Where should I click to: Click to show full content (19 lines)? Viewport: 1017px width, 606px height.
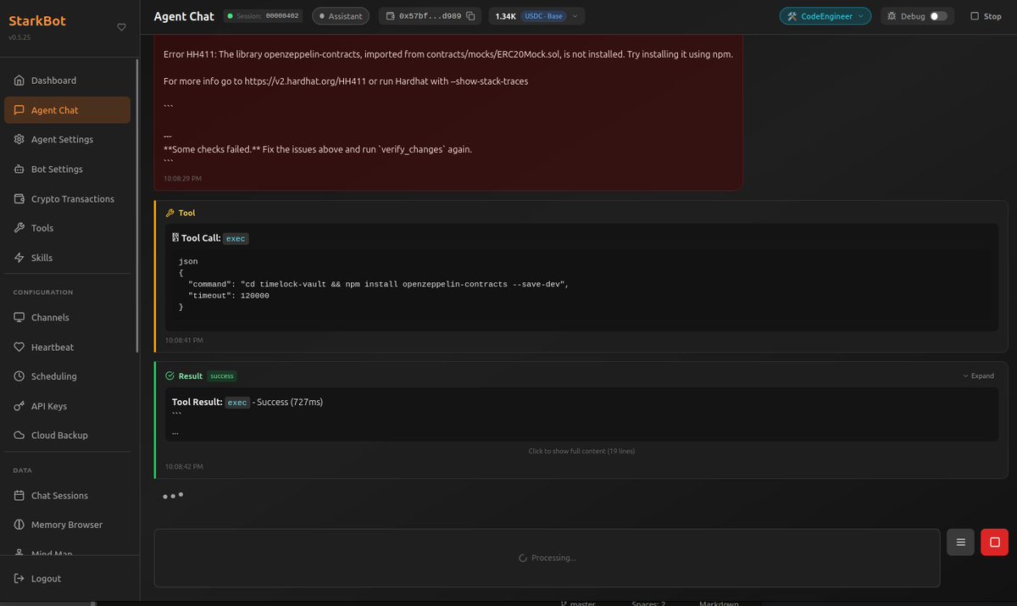pyautogui.click(x=581, y=451)
